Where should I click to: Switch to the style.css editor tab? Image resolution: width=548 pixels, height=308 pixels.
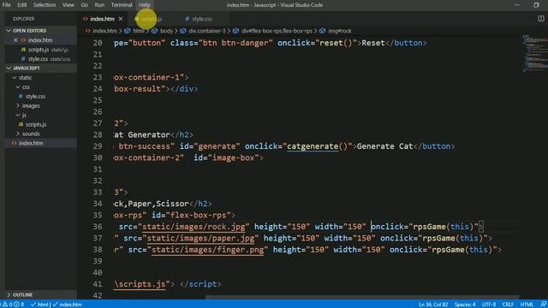tap(202, 19)
